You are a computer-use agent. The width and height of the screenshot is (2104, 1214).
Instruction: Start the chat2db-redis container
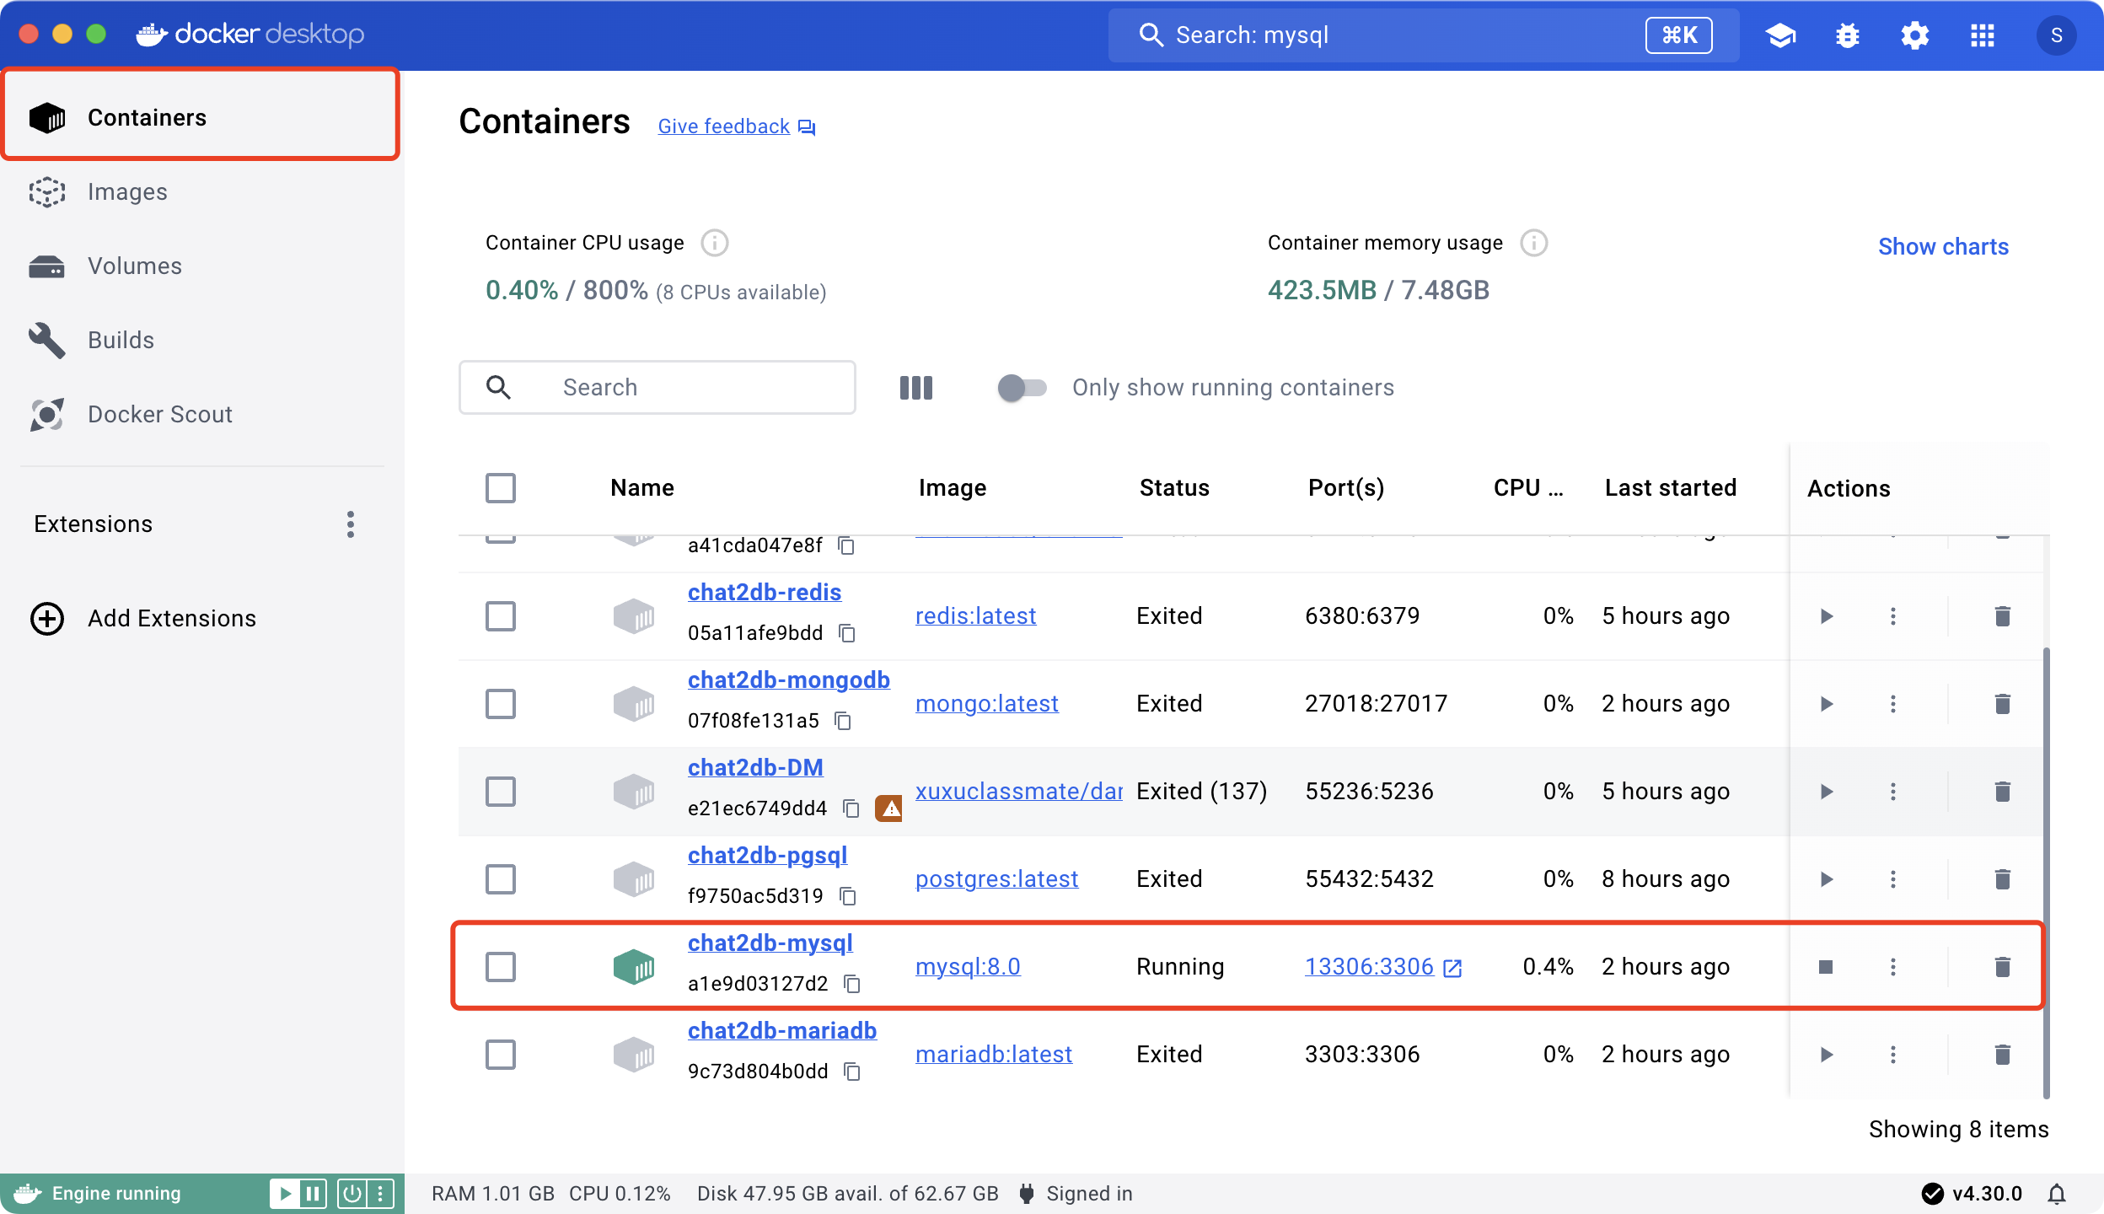click(1826, 616)
